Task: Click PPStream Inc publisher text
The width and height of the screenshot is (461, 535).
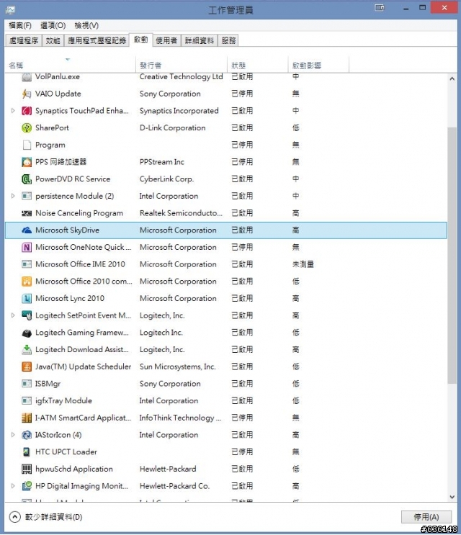Action: click(162, 162)
